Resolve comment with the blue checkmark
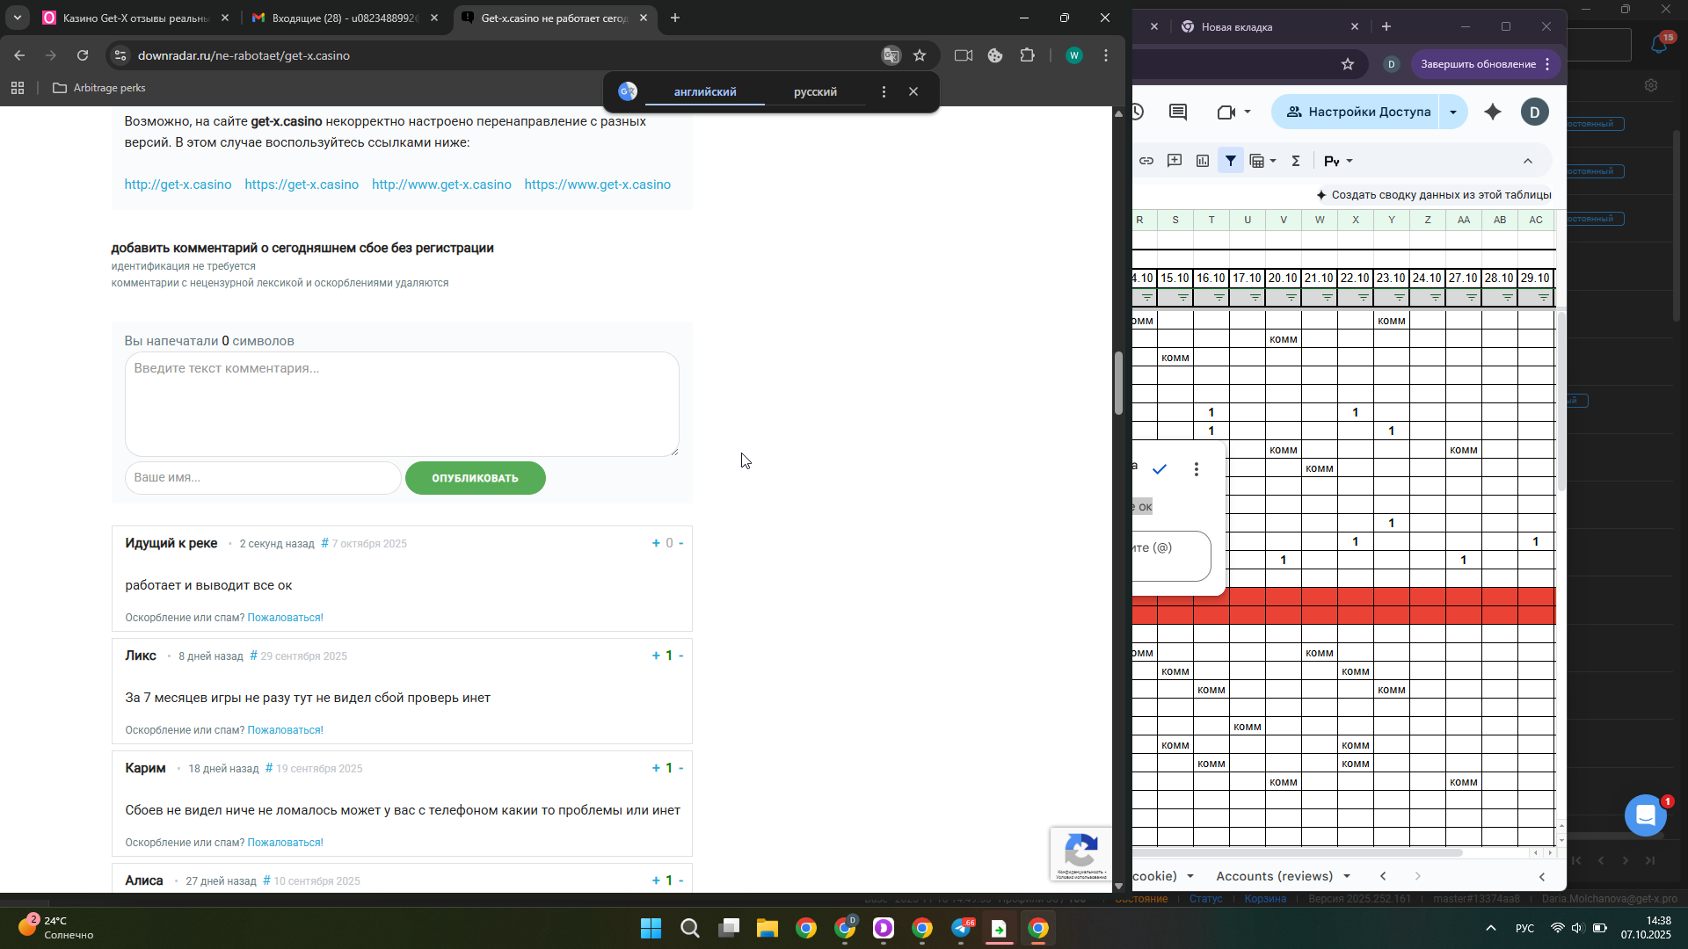Viewport: 1688px width, 949px height. 1160,469
